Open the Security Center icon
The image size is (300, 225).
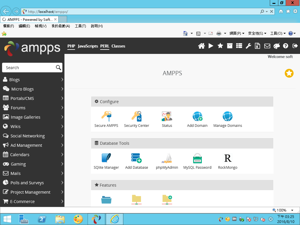point(137,116)
